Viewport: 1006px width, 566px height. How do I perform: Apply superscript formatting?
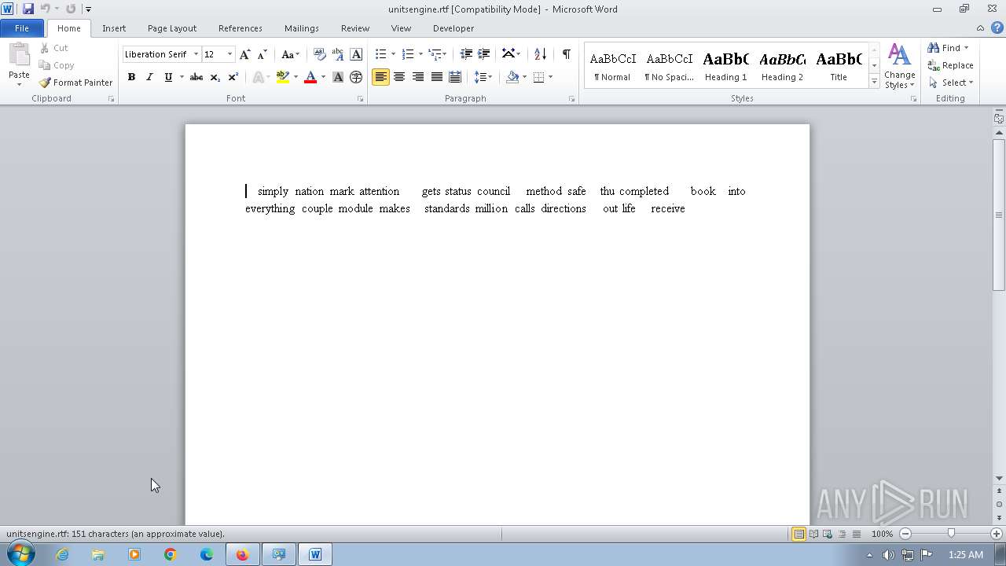point(233,77)
